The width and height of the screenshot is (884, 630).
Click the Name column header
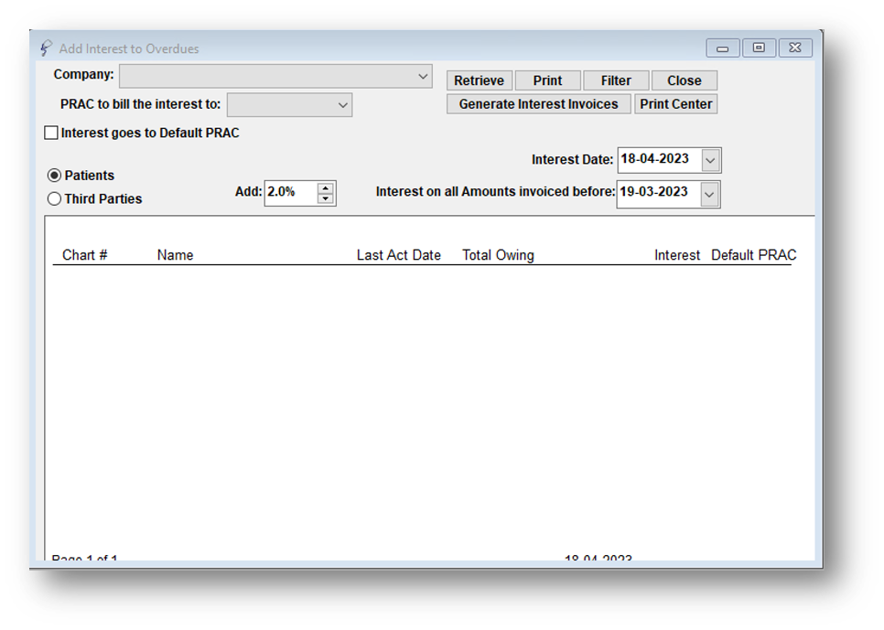pyautogui.click(x=176, y=255)
